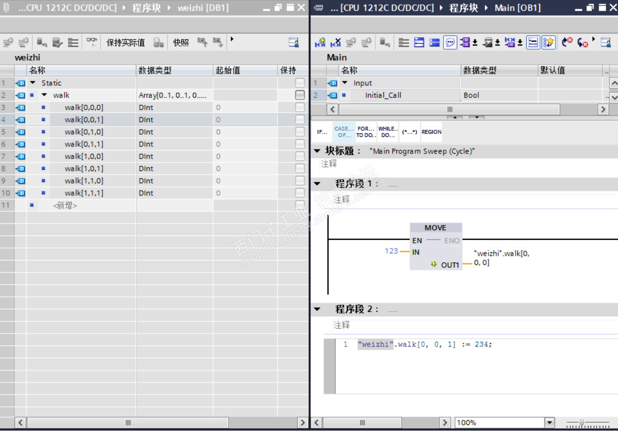
Task: Open dropdown next to the tag information icon
Action: (x=497, y=42)
